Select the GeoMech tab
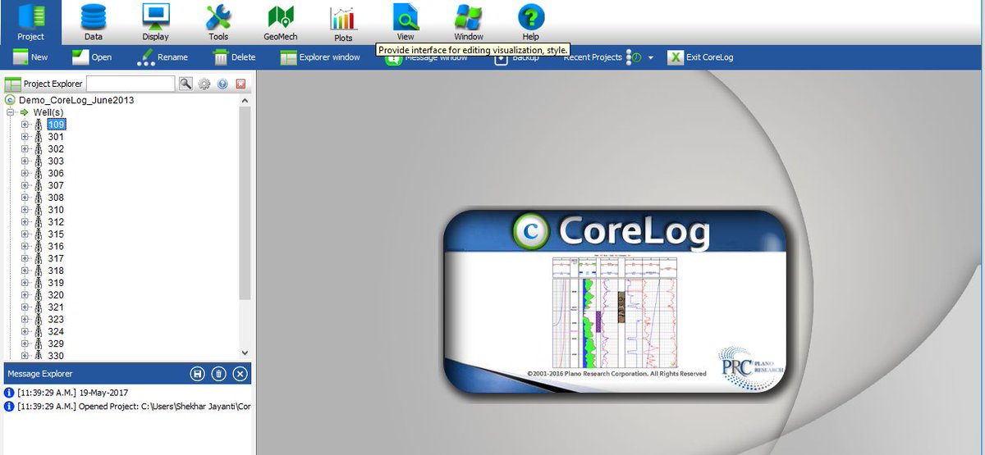985x455 pixels. point(281,22)
